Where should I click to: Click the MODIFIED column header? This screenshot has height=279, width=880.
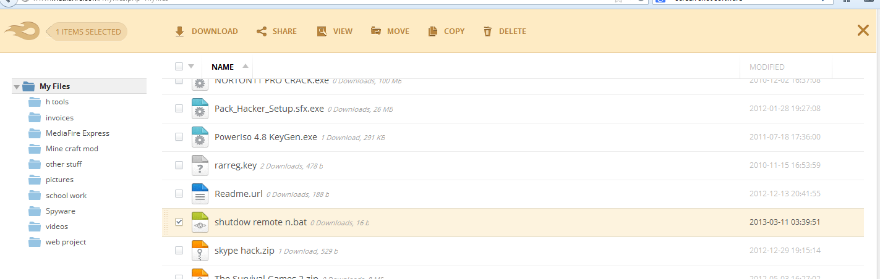(767, 67)
